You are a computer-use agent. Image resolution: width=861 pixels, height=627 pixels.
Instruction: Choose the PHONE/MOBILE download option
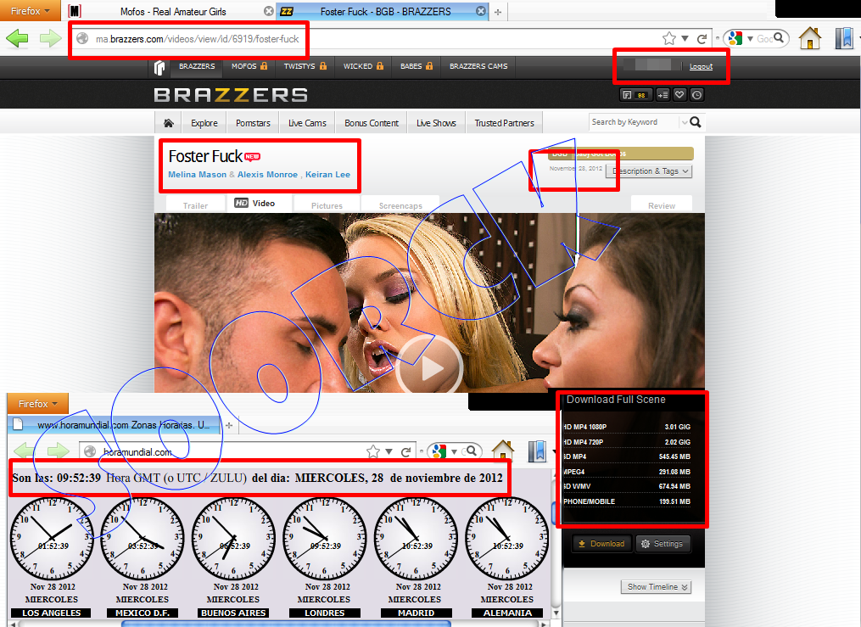point(626,501)
